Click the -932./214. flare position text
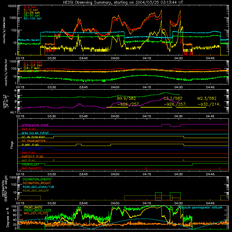 pos(209,104)
